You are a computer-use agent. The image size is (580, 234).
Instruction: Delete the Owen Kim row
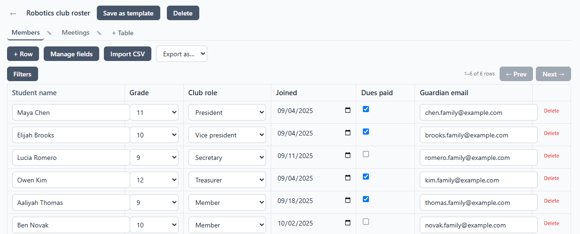pyautogui.click(x=551, y=178)
